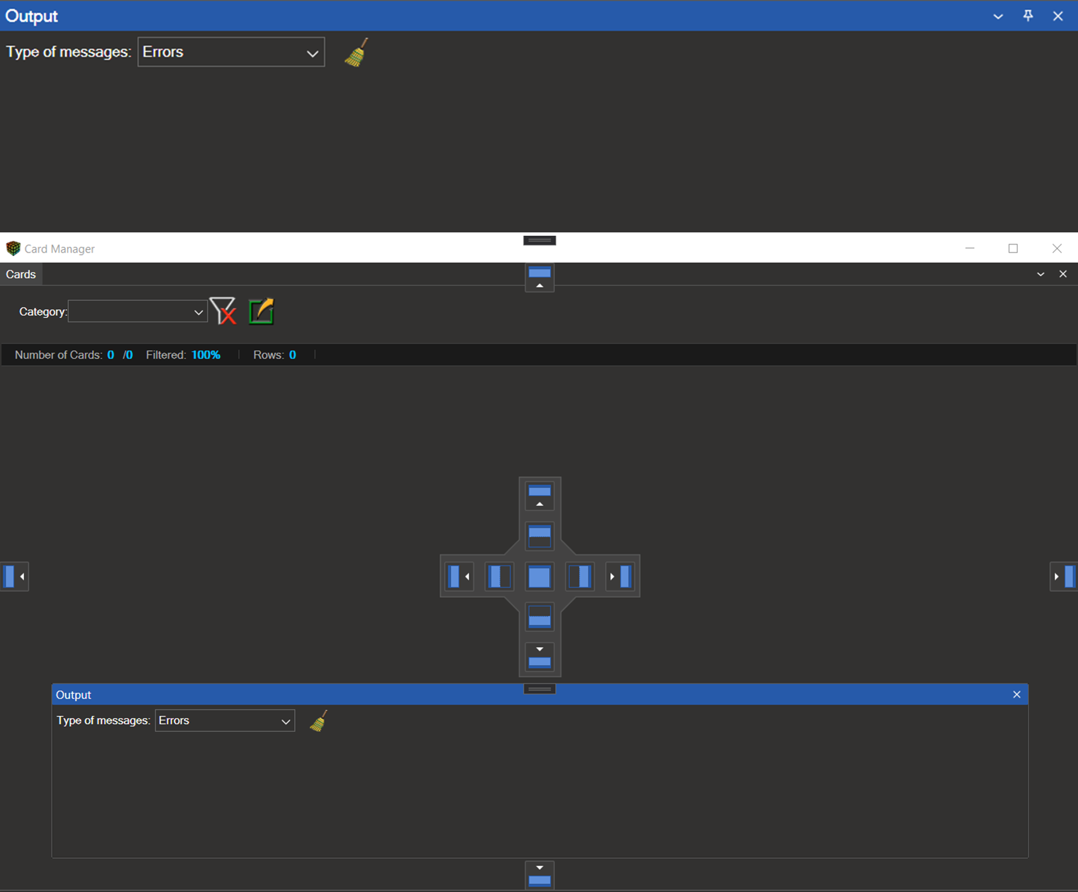Pin the top Output panel
Image resolution: width=1078 pixels, height=892 pixels.
point(1028,16)
